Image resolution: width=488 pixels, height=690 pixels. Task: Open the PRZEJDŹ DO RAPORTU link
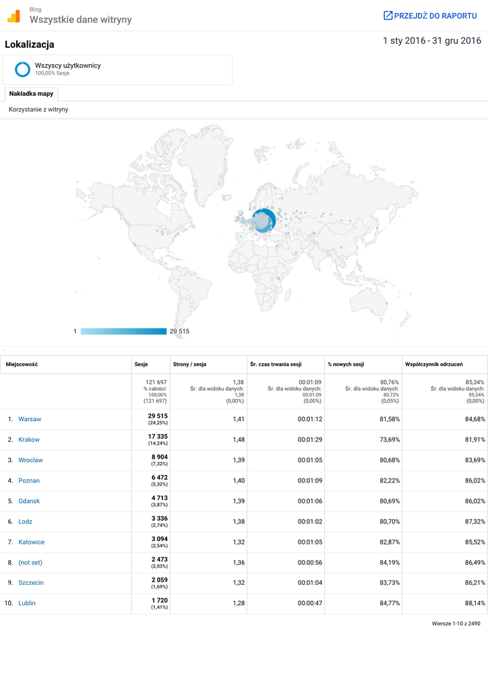(x=435, y=15)
